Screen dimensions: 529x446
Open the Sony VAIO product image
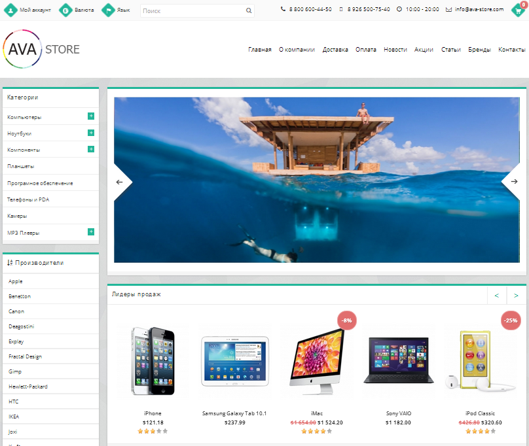coord(399,360)
